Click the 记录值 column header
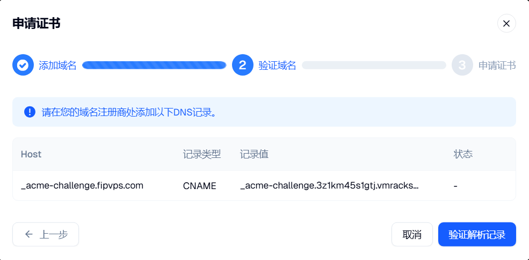529x260 pixels. pos(255,154)
